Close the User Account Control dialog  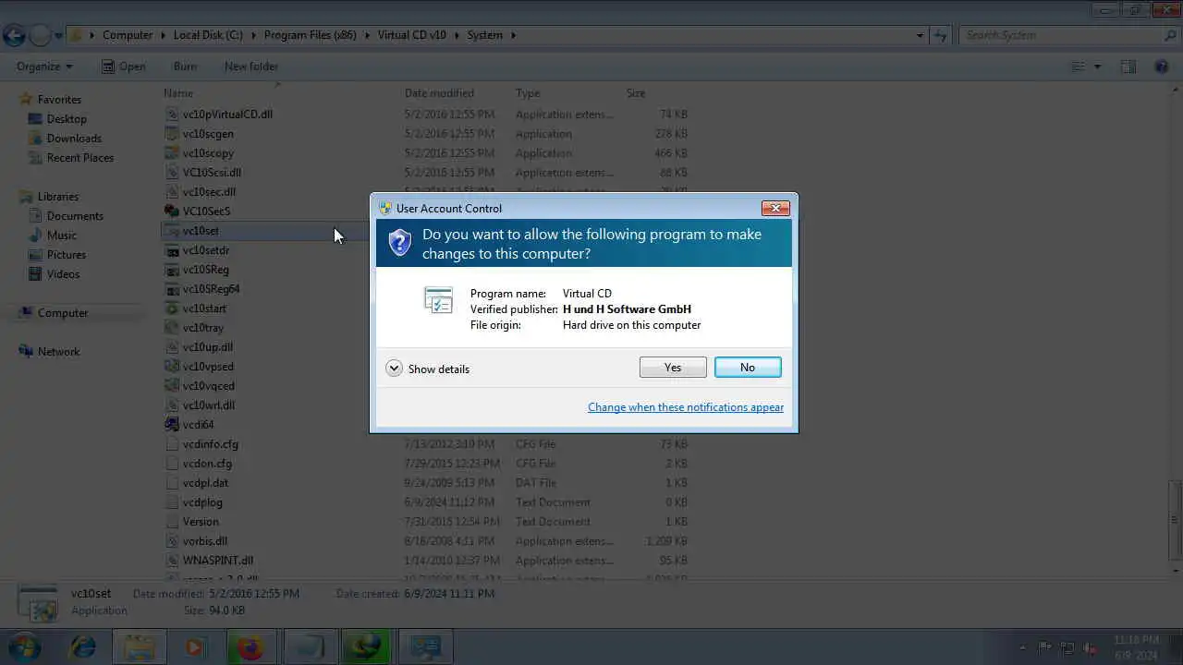pyautogui.click(x=775, y=208)
